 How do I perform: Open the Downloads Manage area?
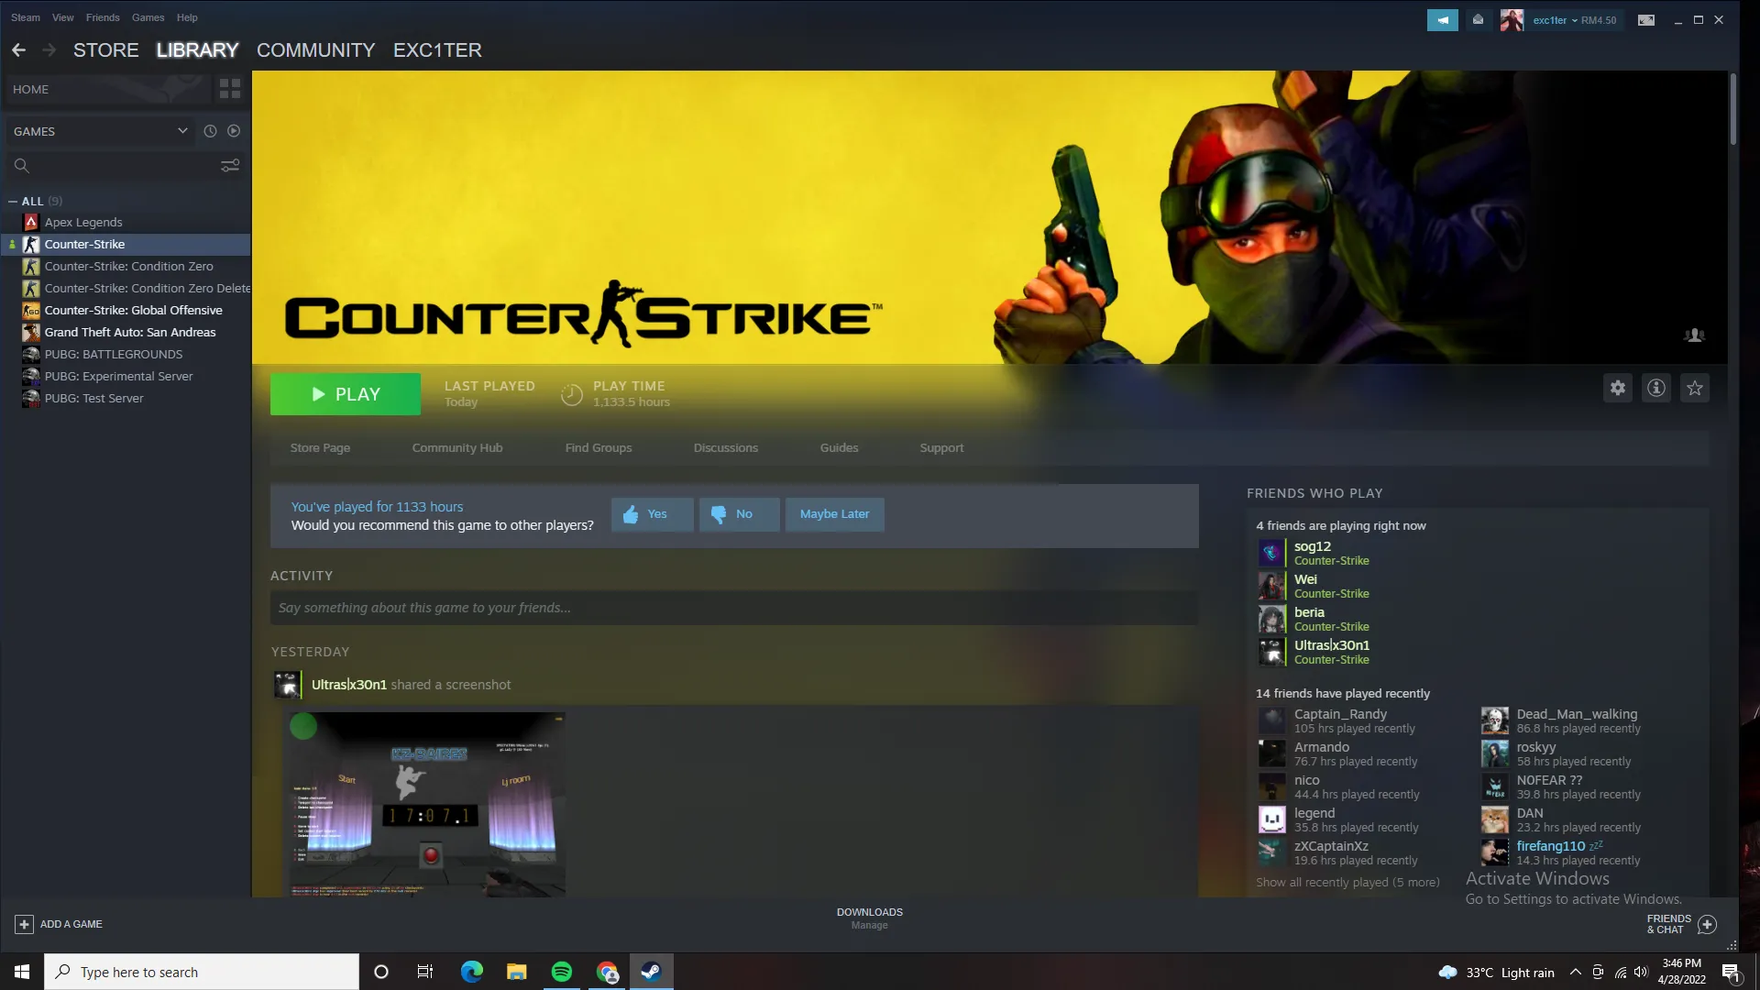click(870, 918)
